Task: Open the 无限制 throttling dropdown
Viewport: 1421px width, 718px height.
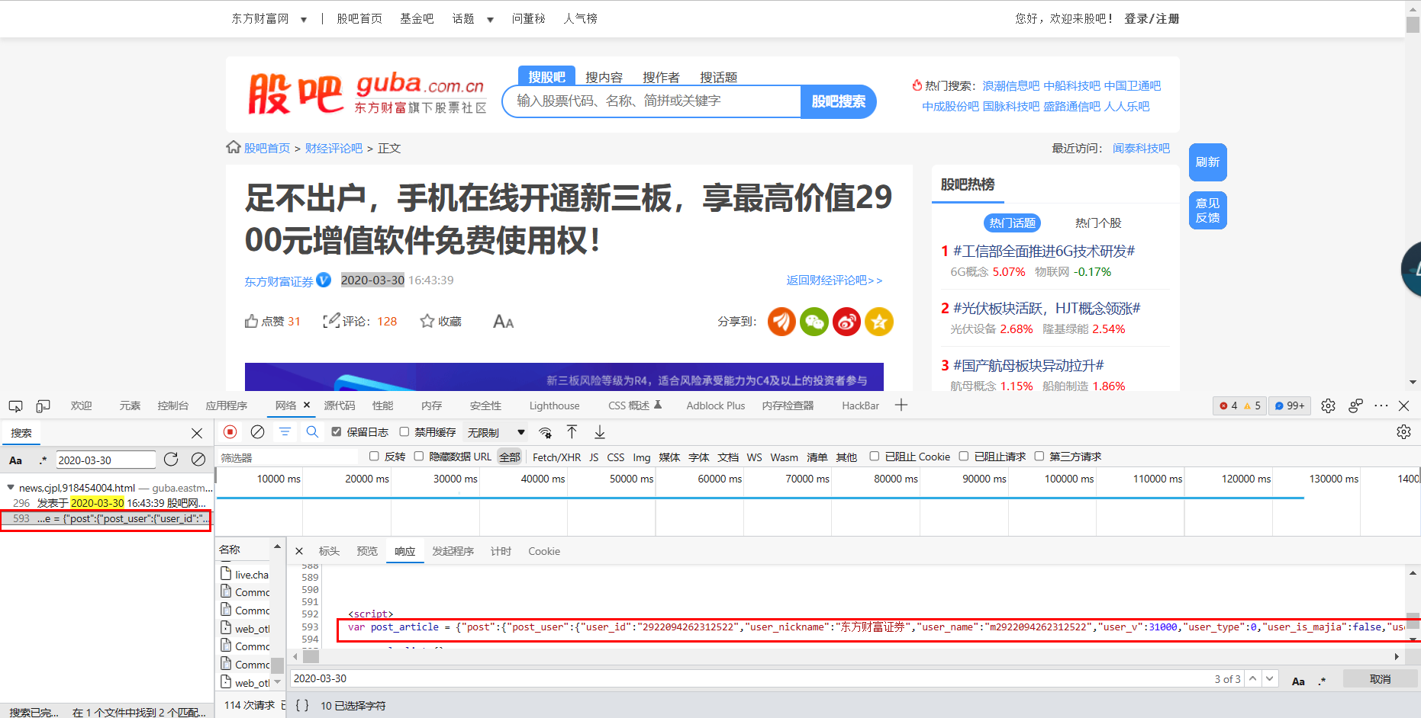Action: pyautogui.click(x=496, y=432)
